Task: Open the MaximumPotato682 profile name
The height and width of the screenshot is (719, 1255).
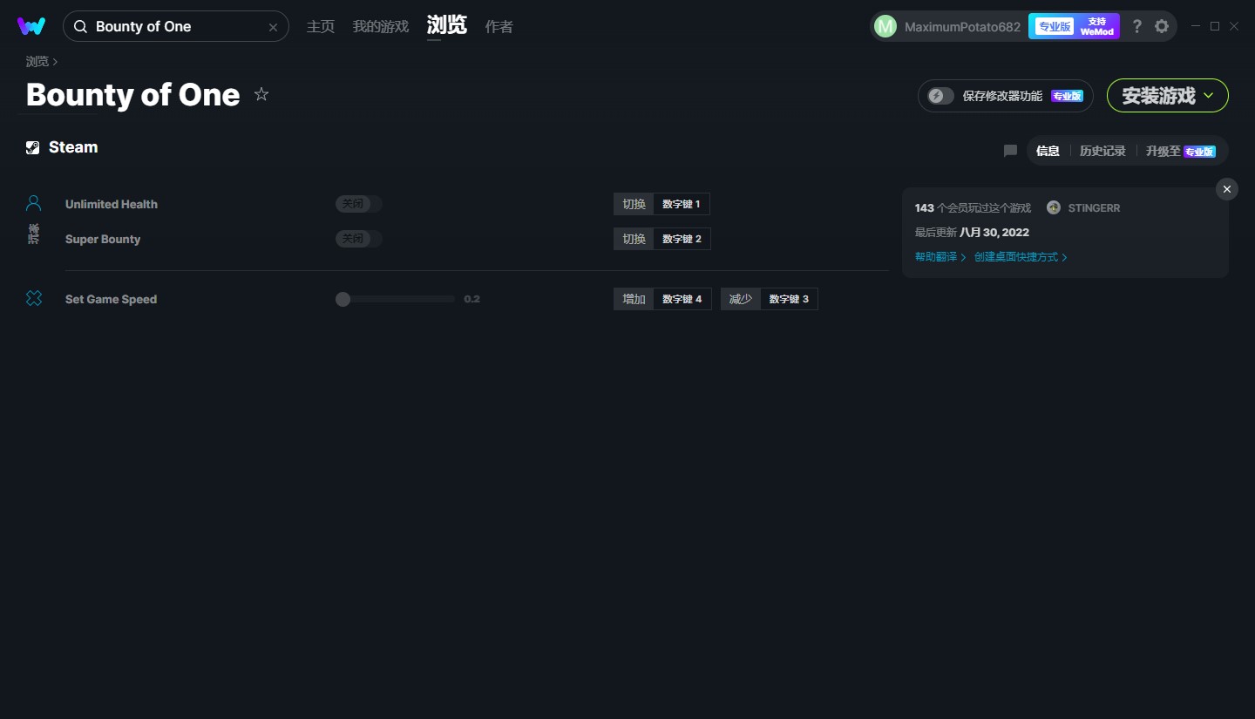Action: click(962, 26)
